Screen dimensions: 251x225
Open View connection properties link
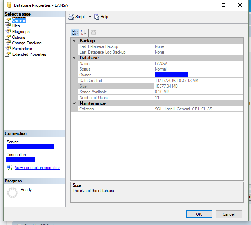click(37, 168)
